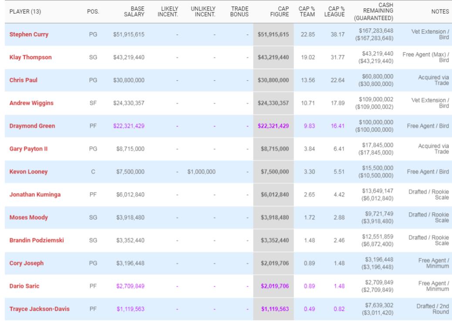Select the UNLIKELY INCENT. column header
This screenshot has width=452, height=322.
click(x=203, y=11)
